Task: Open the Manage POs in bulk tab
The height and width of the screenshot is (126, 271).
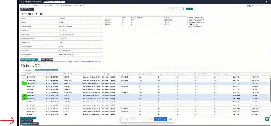Action: (x=81, y=6)
